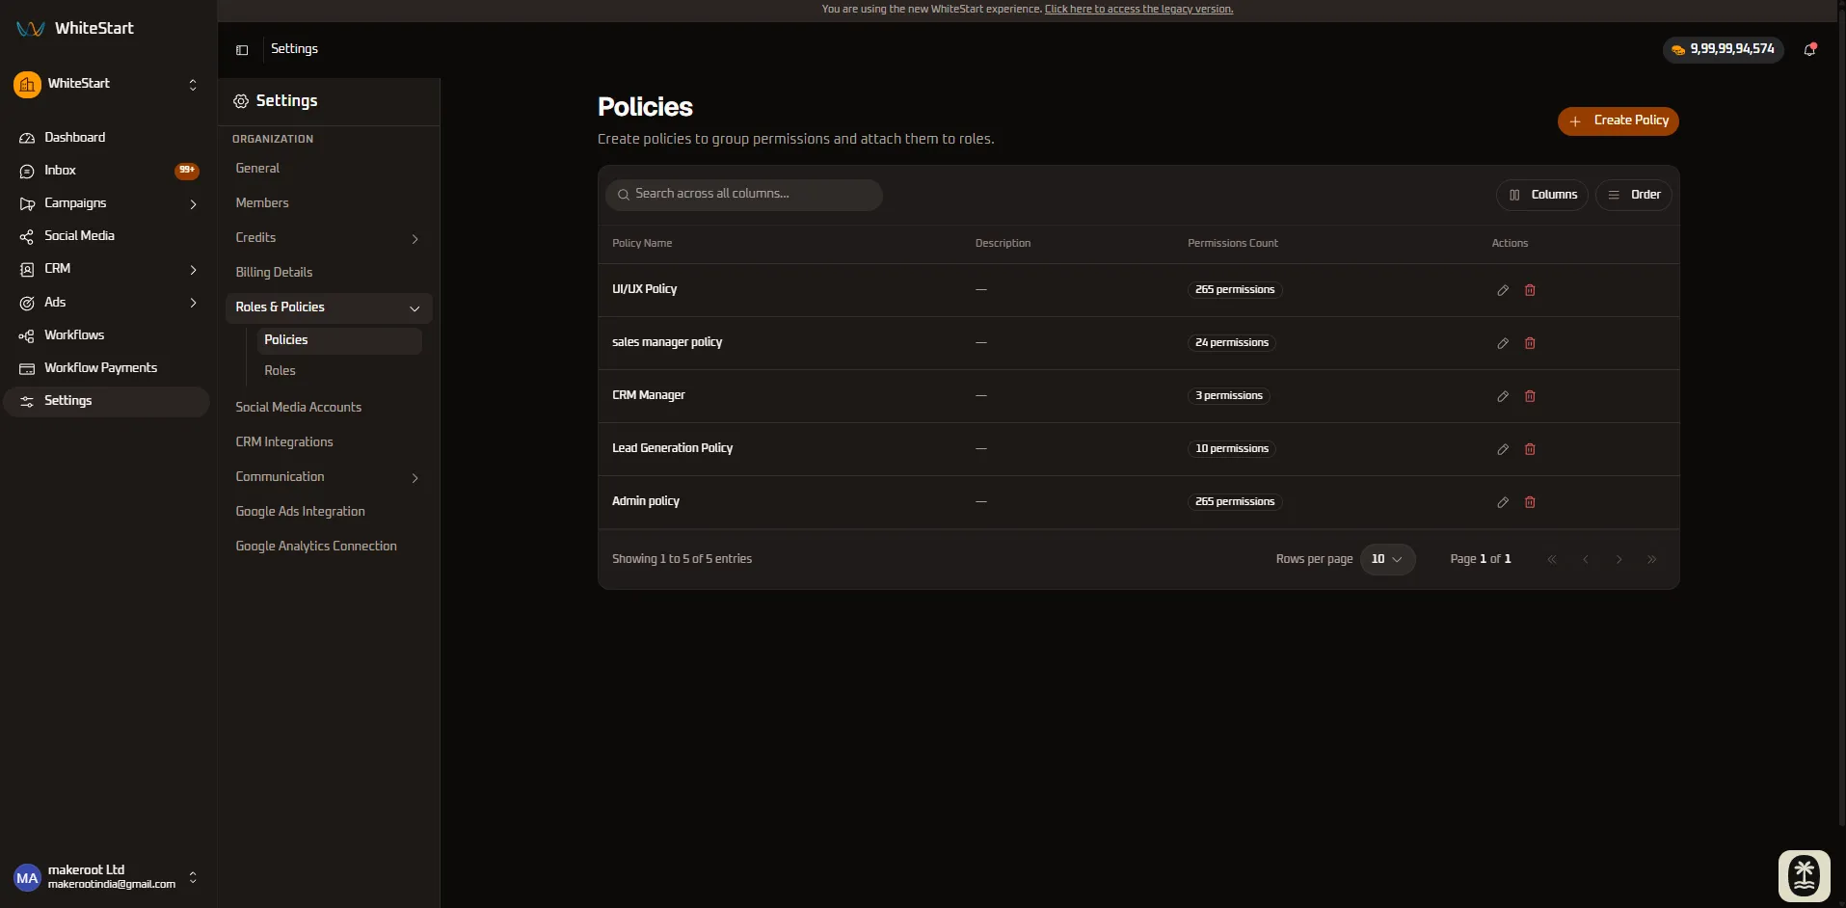Click the WhiteStart logo
The width and height of the screenshot is (1846, 908).
click(x=75, y=28)
